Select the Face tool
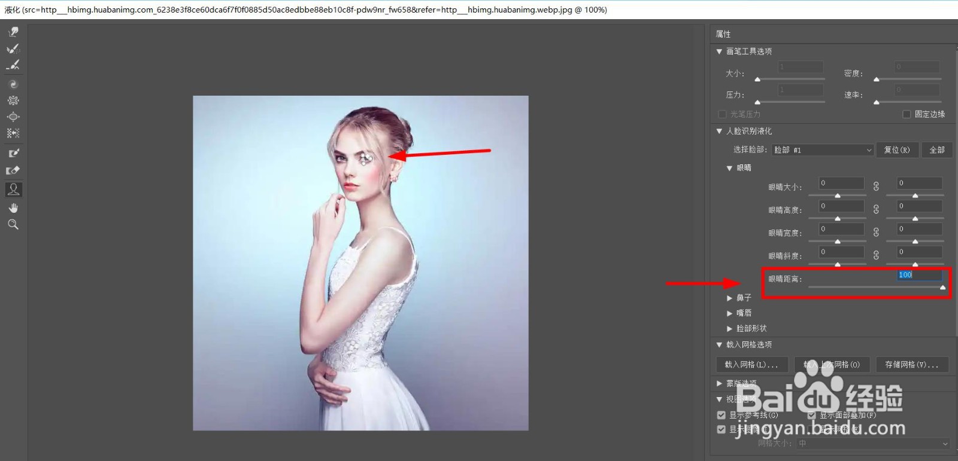The width and height of the screenshot is (958, 461). (13, 190)
